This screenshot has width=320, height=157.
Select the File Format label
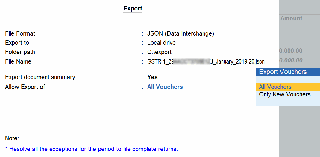click(20, 33)
